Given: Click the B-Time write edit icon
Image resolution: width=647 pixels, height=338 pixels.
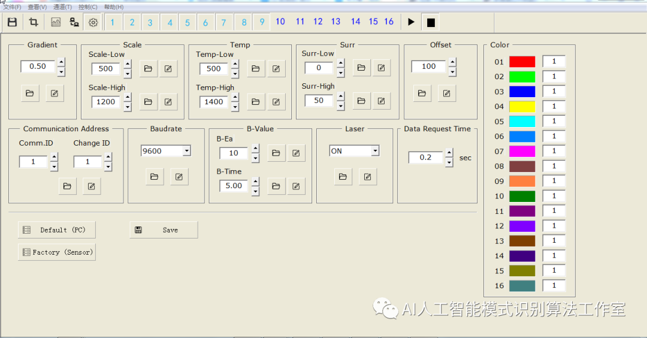Looking at the screenshot, I should (x=296, y=186).
